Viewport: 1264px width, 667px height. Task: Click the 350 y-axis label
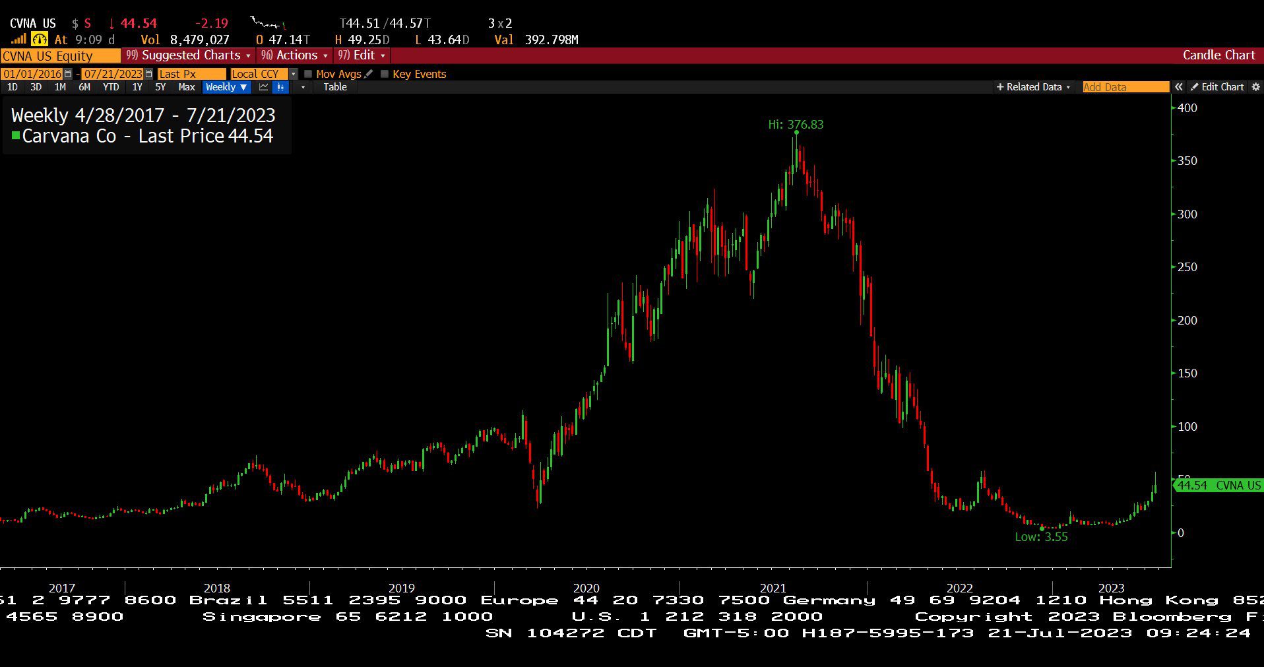pyautogui.click(x=1187, y=161)
